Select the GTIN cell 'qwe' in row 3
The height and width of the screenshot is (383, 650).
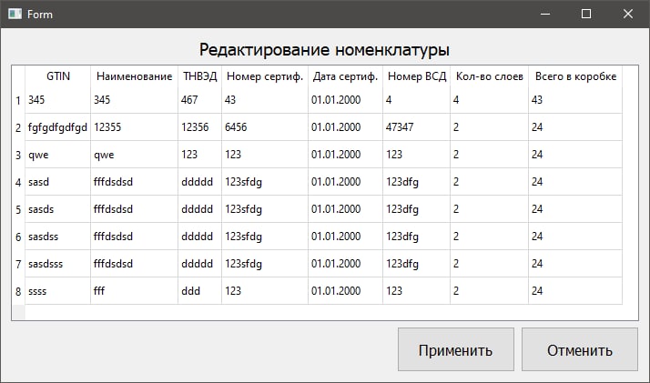pyautogui.click(x=58, y=155)
